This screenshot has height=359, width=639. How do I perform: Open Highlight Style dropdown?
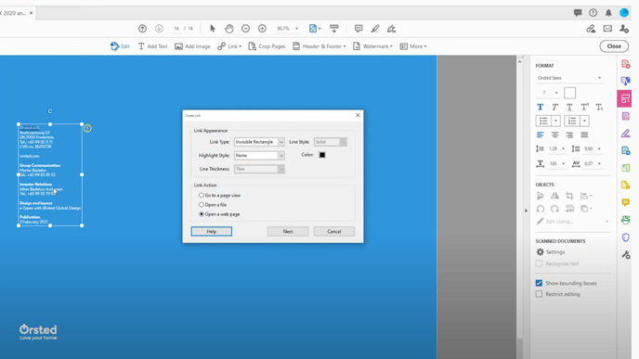(259, 156)
